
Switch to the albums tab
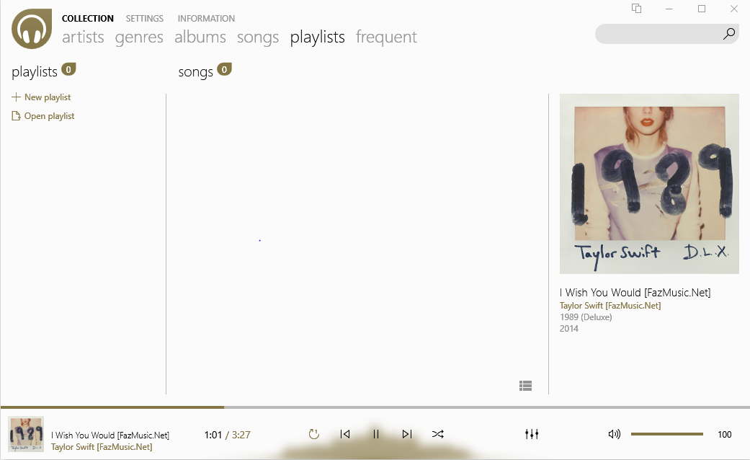[x=200, y=37]
